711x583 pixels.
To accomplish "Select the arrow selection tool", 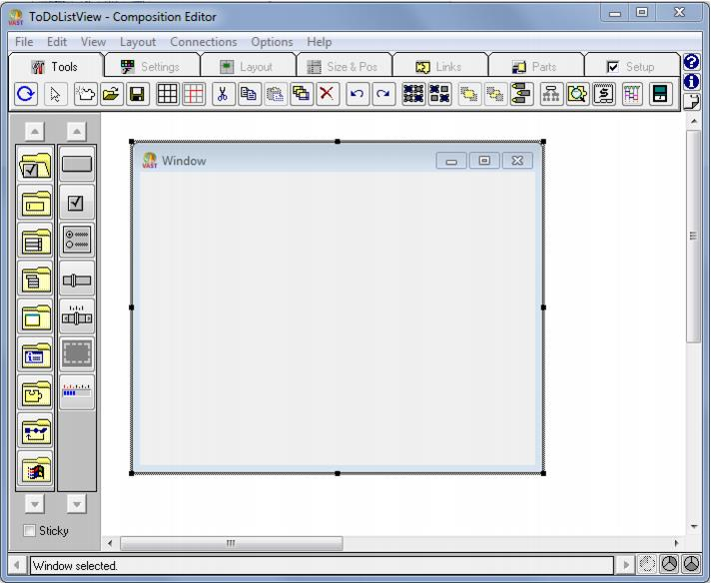I will [55, 95].
